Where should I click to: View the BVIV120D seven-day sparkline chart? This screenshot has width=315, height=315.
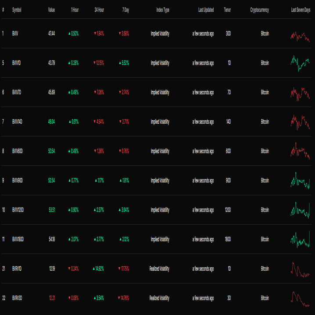(x=300, y=210)
